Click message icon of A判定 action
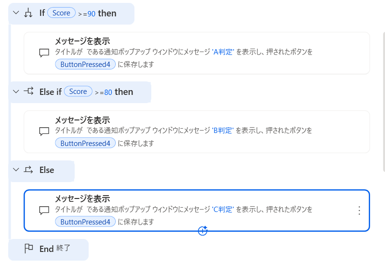Viewport: 385px width, 264px height. coord(44,53)
